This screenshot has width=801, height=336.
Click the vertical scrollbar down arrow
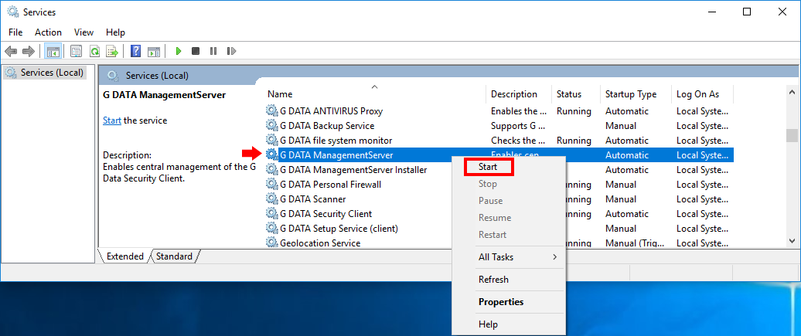click(x=792, y=240)
